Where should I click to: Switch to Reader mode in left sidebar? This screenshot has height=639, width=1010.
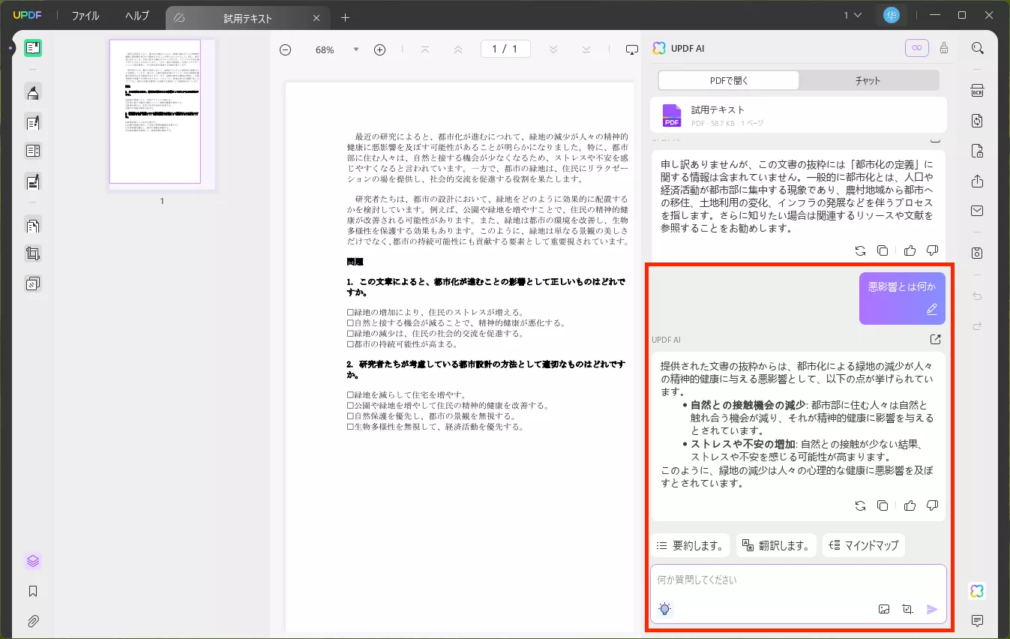coord(33,49)
